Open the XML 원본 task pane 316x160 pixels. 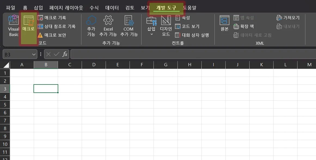(224, 26)
